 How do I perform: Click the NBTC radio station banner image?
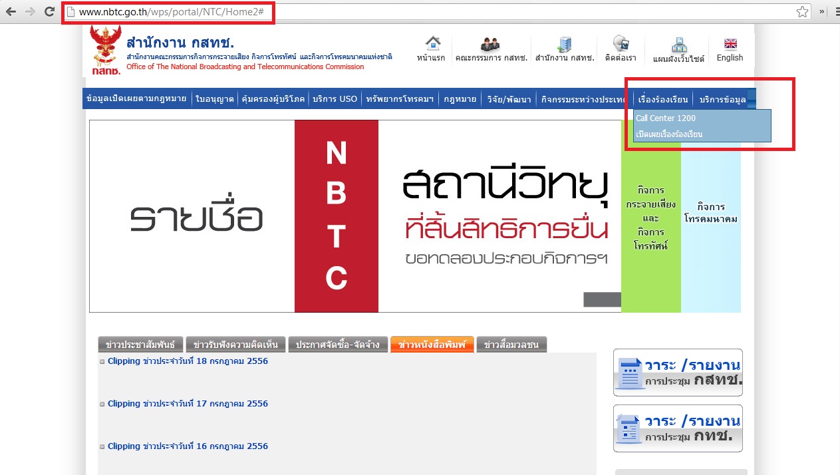coord(355,216)
